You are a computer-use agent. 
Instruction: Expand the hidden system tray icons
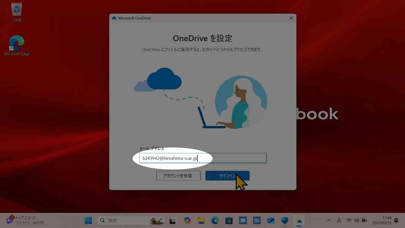(x=329, y=220)
